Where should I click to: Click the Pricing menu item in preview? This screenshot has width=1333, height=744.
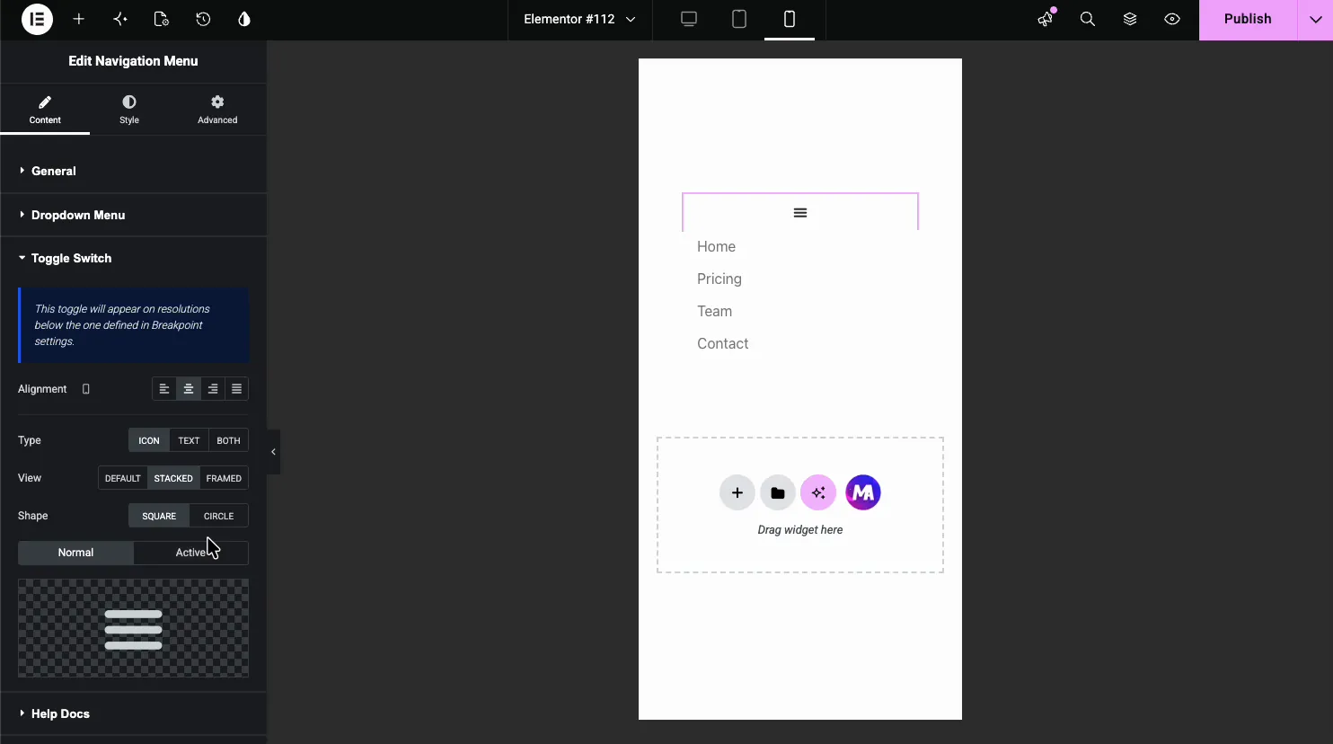[x=719, y=279]
